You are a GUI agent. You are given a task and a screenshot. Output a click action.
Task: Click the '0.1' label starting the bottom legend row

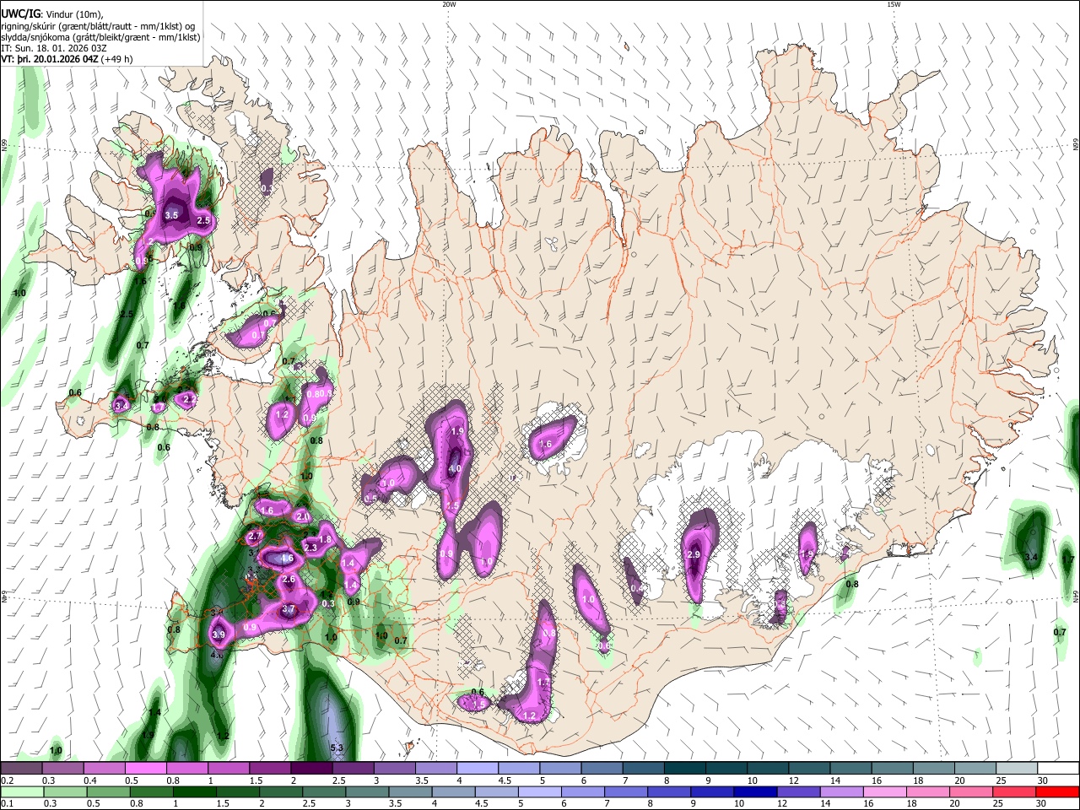coord(6,804)
